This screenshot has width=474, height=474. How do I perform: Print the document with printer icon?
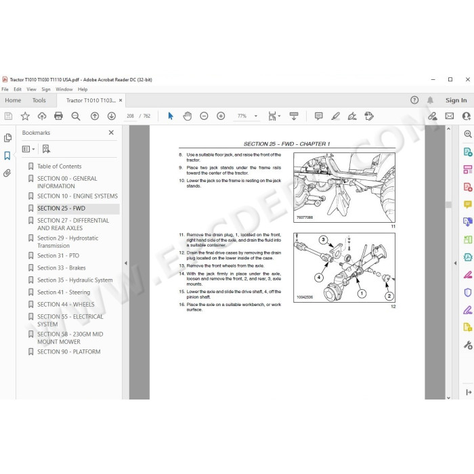pyautogui.click(x=58, y=116)
